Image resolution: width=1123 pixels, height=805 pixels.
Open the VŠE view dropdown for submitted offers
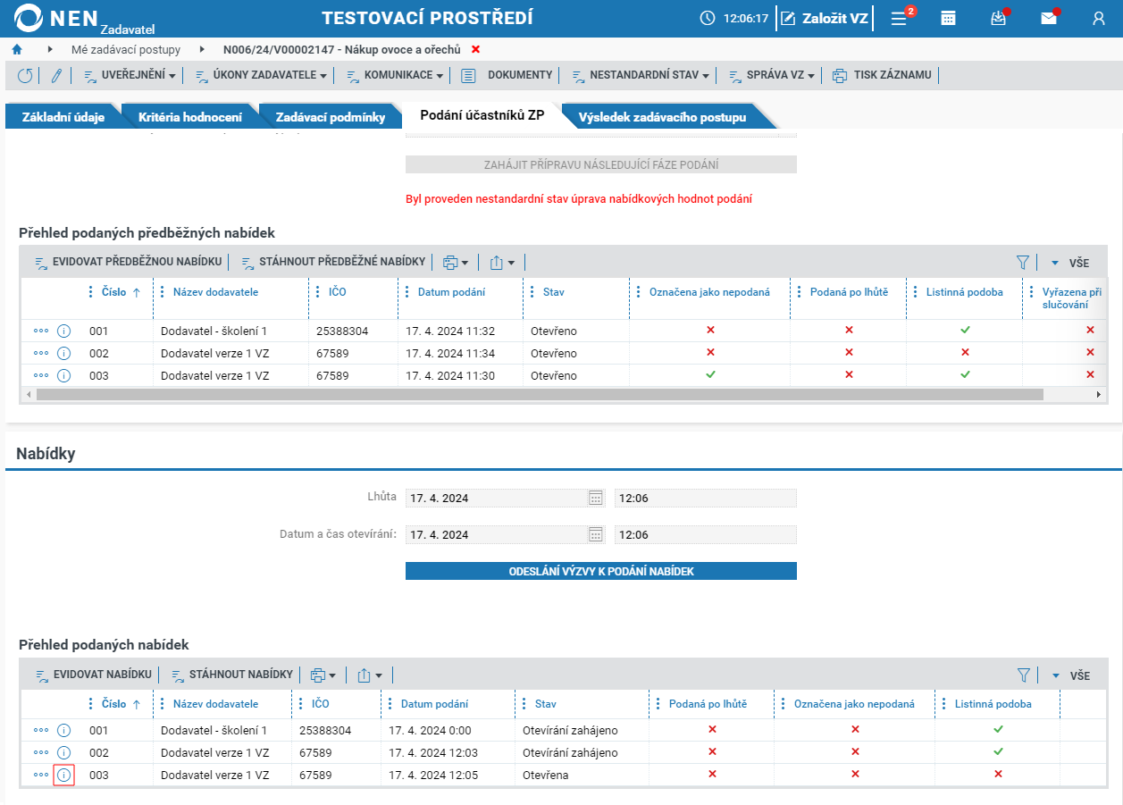pos(1069,676)
